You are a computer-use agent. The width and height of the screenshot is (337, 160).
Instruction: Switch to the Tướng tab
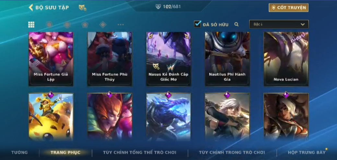tap(19, 153)
